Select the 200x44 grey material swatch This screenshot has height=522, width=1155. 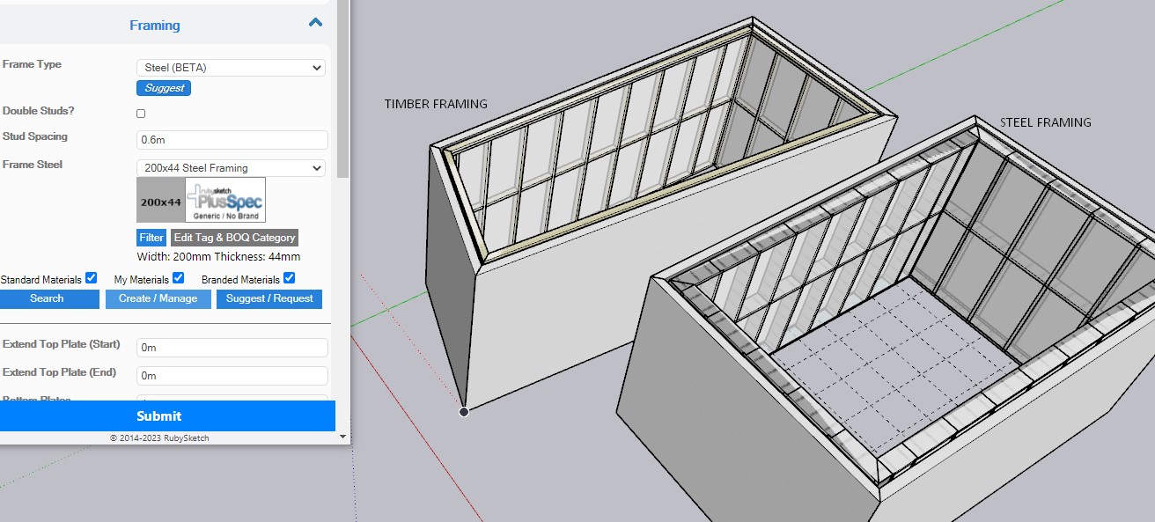[x=160, y=201]
